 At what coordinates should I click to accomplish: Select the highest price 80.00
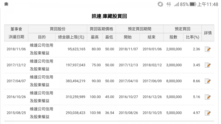tap(96, 49)
